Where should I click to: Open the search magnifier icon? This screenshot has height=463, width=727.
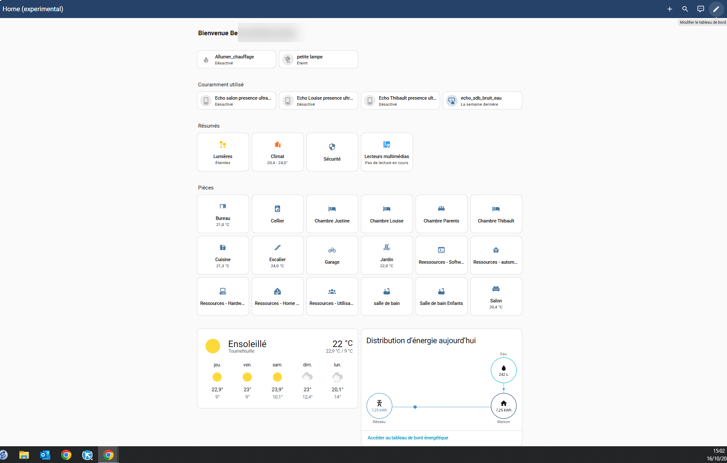click(x=685, y=9)
